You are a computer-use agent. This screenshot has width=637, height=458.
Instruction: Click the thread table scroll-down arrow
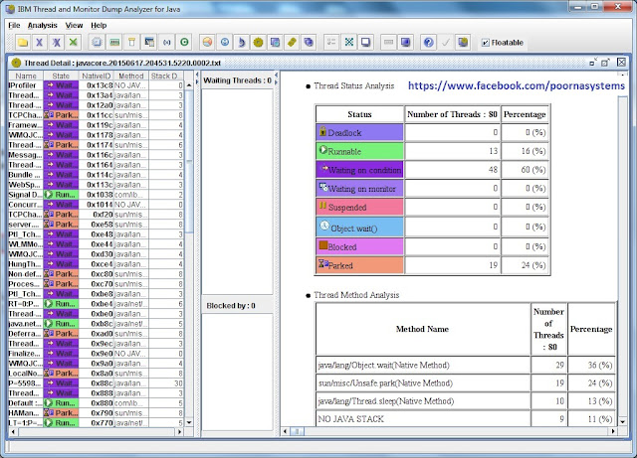(189, 422)
